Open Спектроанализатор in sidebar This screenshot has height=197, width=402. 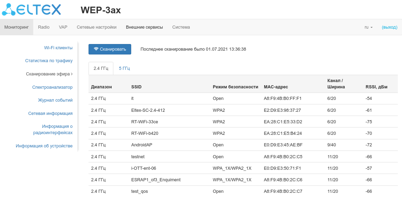pyautogui.click(x=52, y=87)
